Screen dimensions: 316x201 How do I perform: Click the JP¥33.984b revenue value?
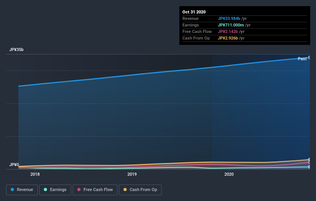tap(229, 18)
